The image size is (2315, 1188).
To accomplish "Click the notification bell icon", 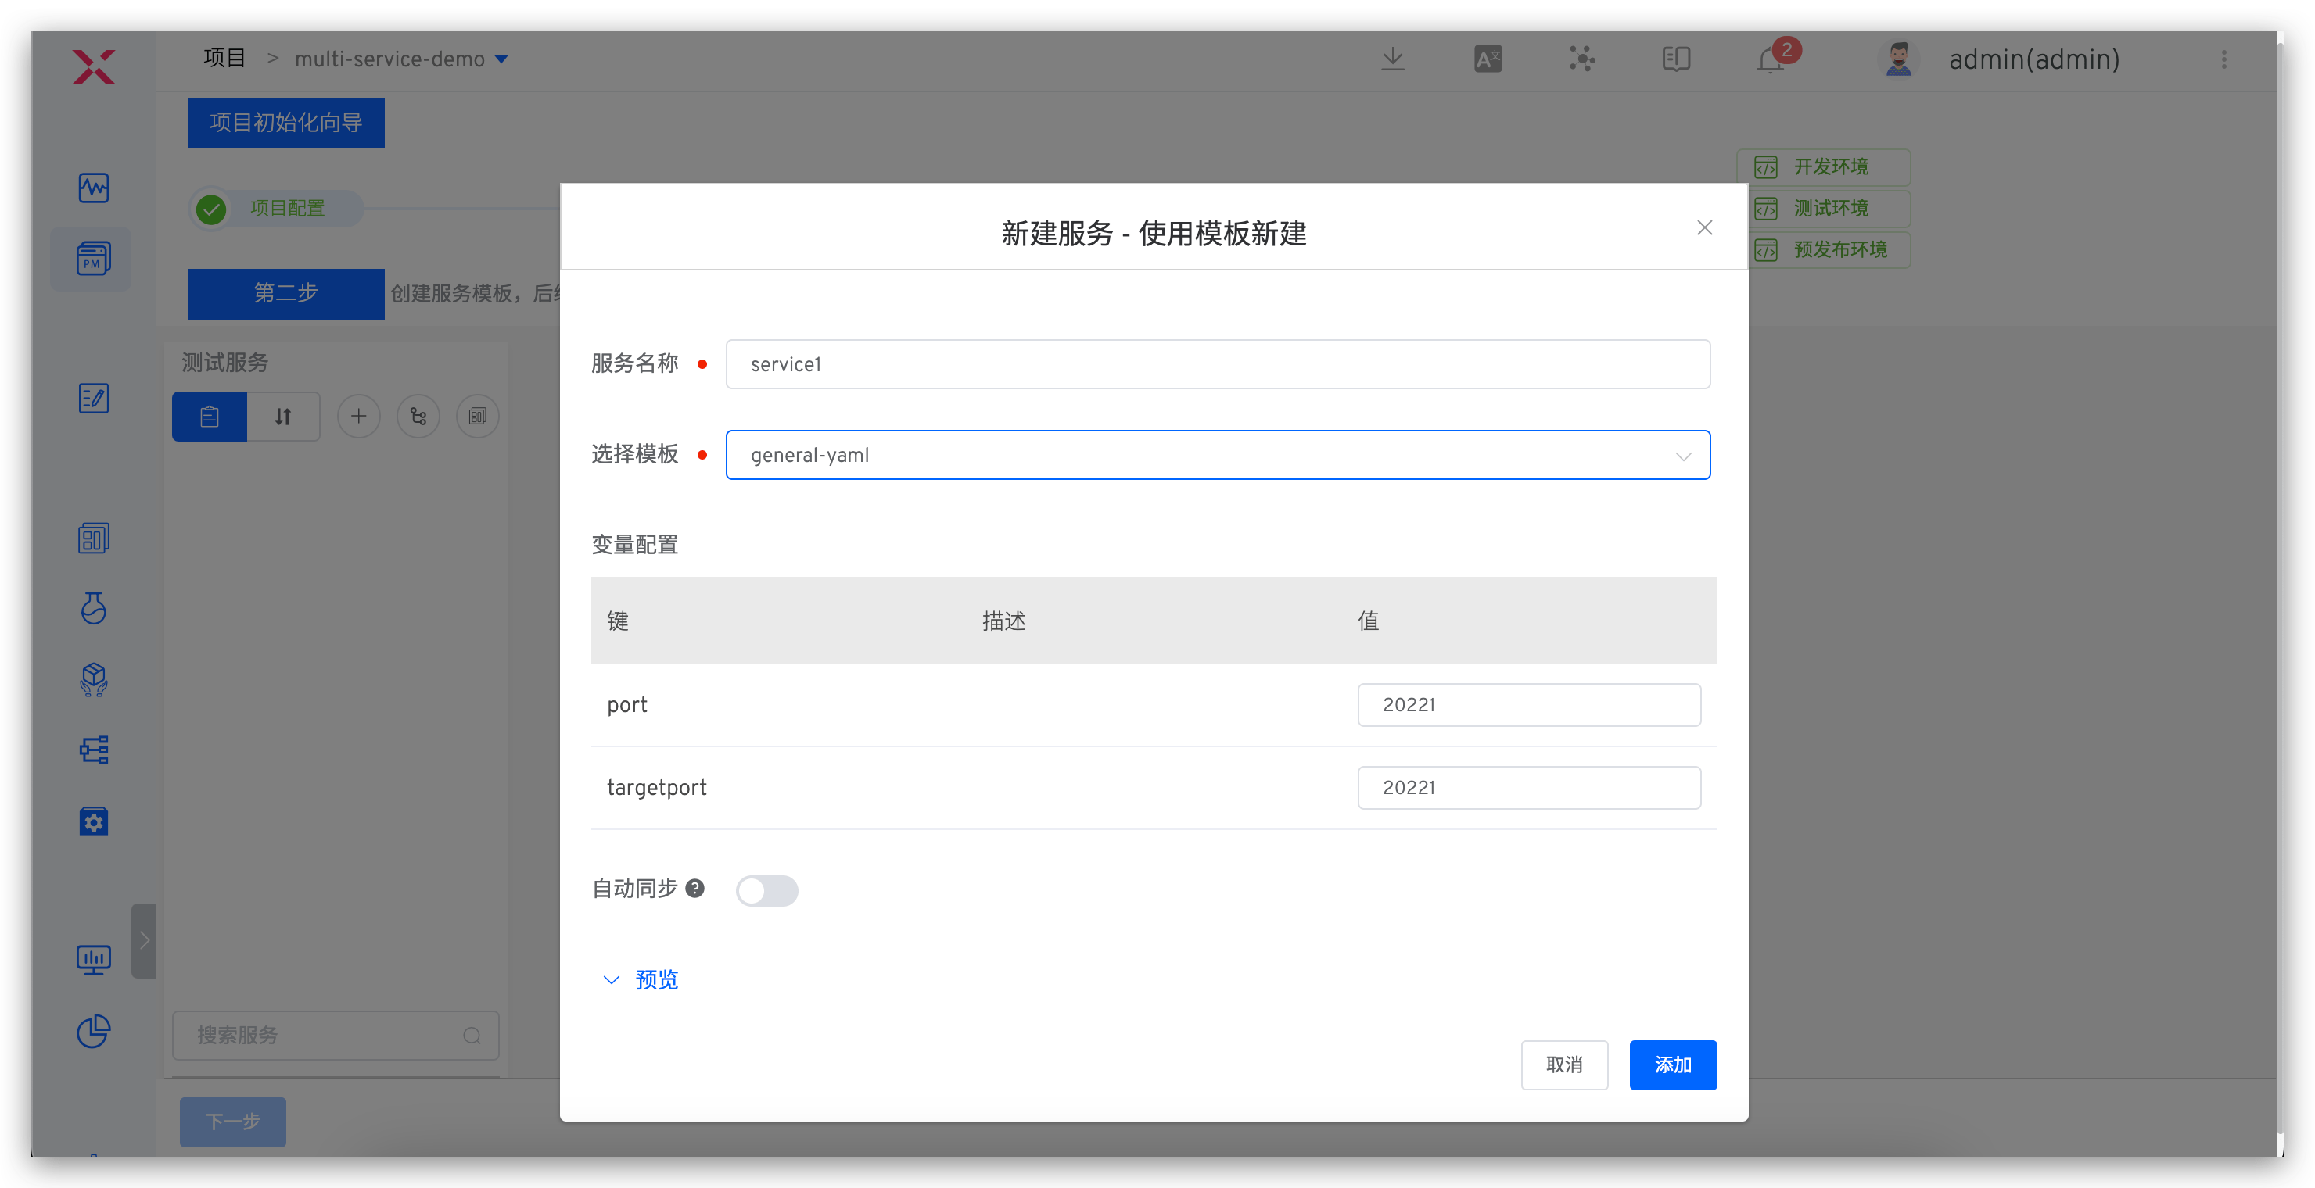I will (x=1770, y=60).
